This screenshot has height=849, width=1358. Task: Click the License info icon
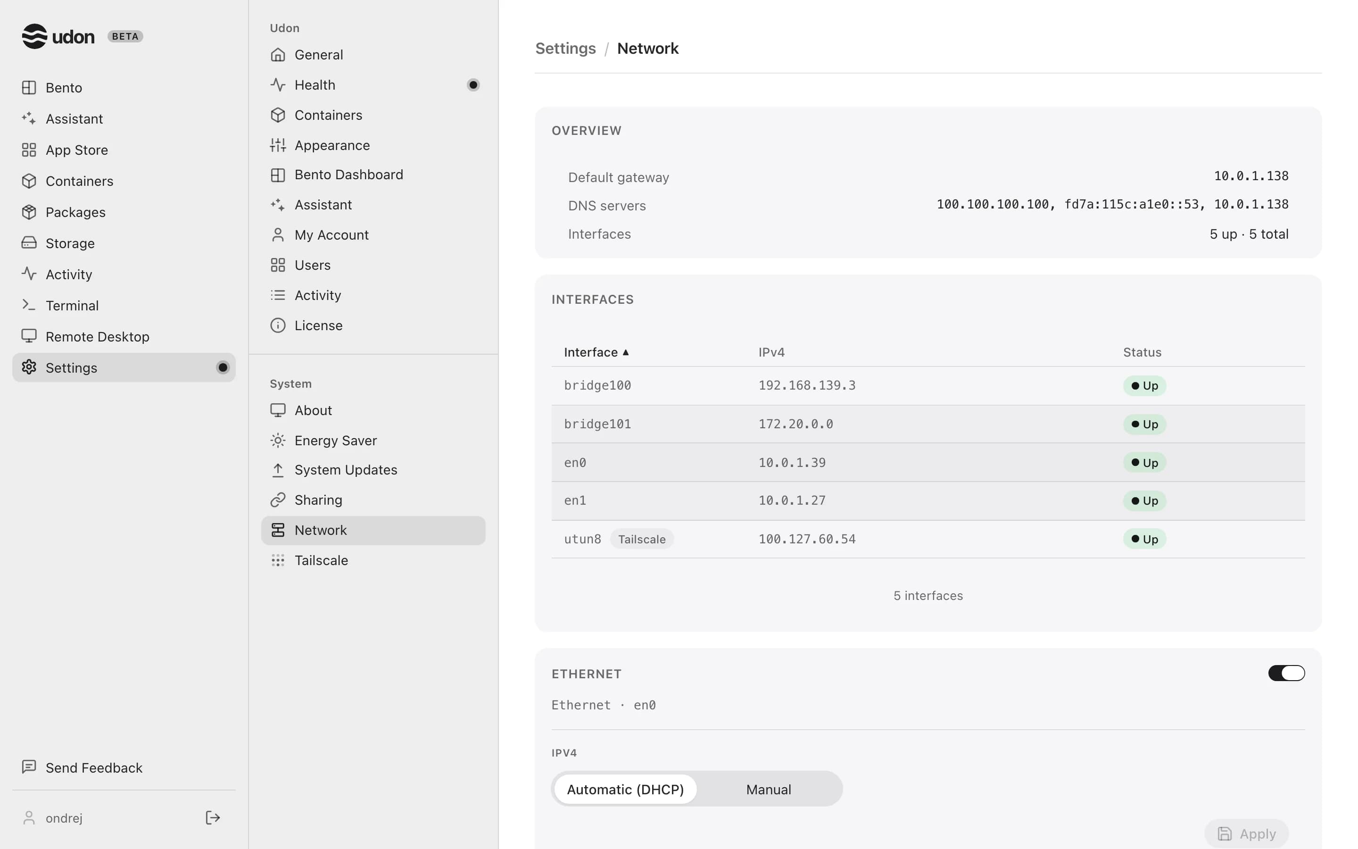(278, 325)
